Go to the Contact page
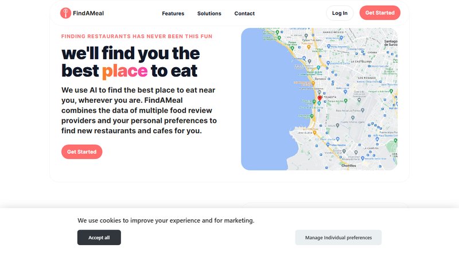Screen dimensions: 459x256 (244, 13)
